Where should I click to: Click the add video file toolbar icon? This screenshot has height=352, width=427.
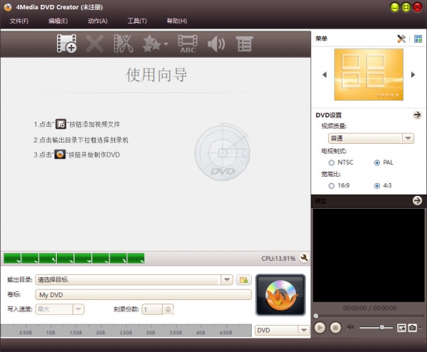click(66, 43)
